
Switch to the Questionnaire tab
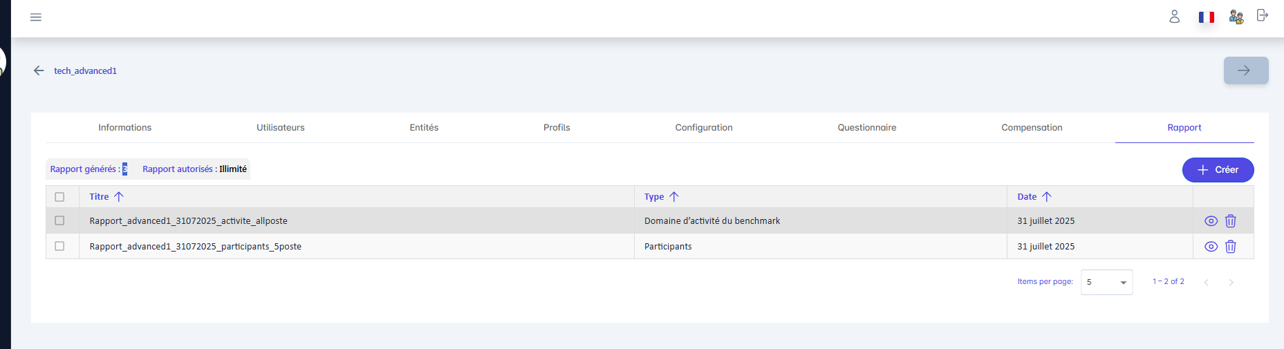tap(866, 128)
